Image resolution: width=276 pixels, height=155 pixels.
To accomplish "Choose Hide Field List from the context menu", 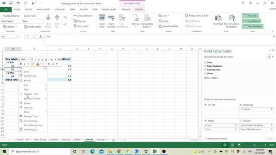I will click(x=33, y=130).
